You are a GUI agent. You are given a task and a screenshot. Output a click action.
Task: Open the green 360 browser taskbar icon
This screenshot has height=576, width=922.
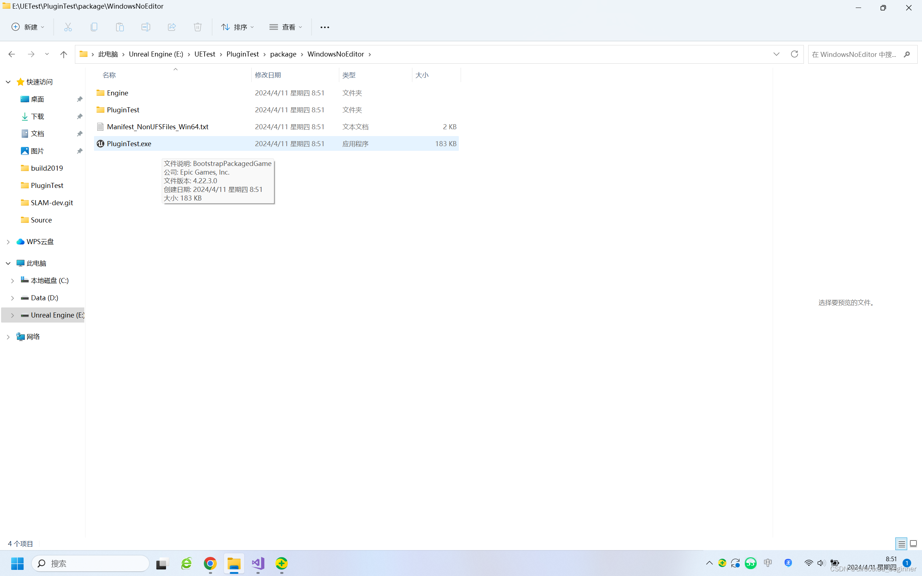tap(186, 563)
